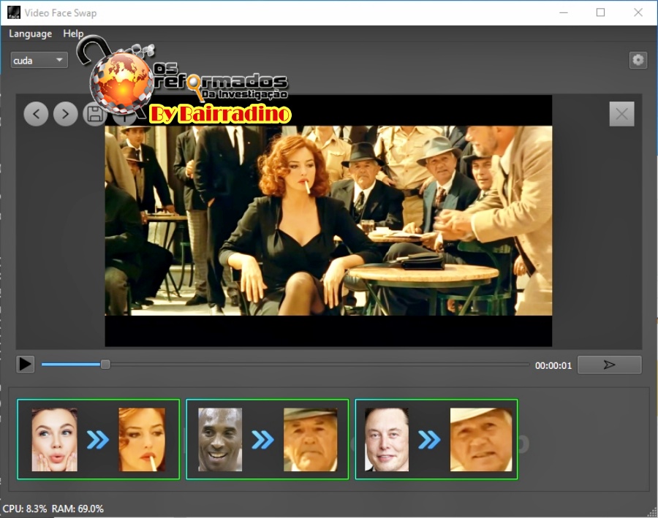
Task: Click the RAM: 69.0% status text
Action: pyautogui.click(x=77, y=509)
